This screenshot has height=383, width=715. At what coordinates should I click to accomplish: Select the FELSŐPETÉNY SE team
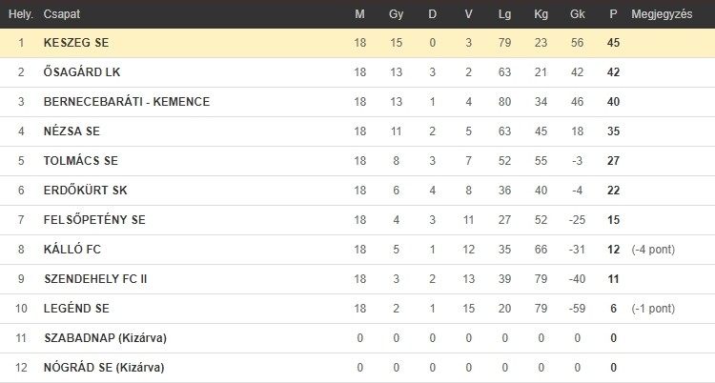pyautogui.click(x=94, y=220)
